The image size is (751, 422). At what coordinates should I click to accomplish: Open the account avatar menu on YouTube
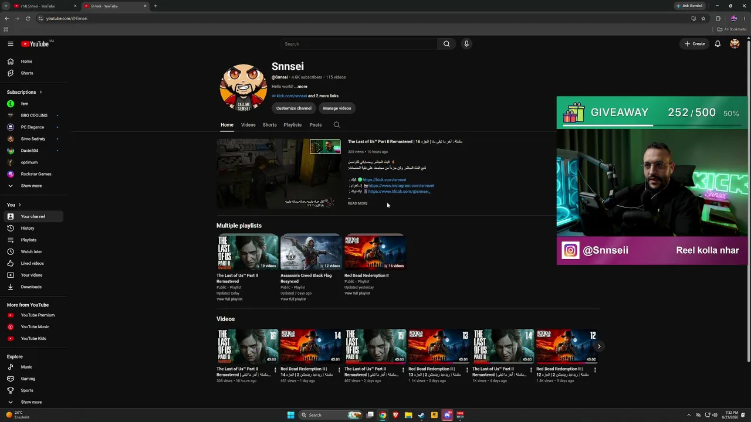click(x=735, y=44)
